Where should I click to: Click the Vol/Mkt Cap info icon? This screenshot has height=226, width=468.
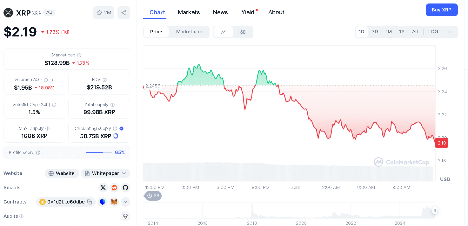[x=54, y=105]
